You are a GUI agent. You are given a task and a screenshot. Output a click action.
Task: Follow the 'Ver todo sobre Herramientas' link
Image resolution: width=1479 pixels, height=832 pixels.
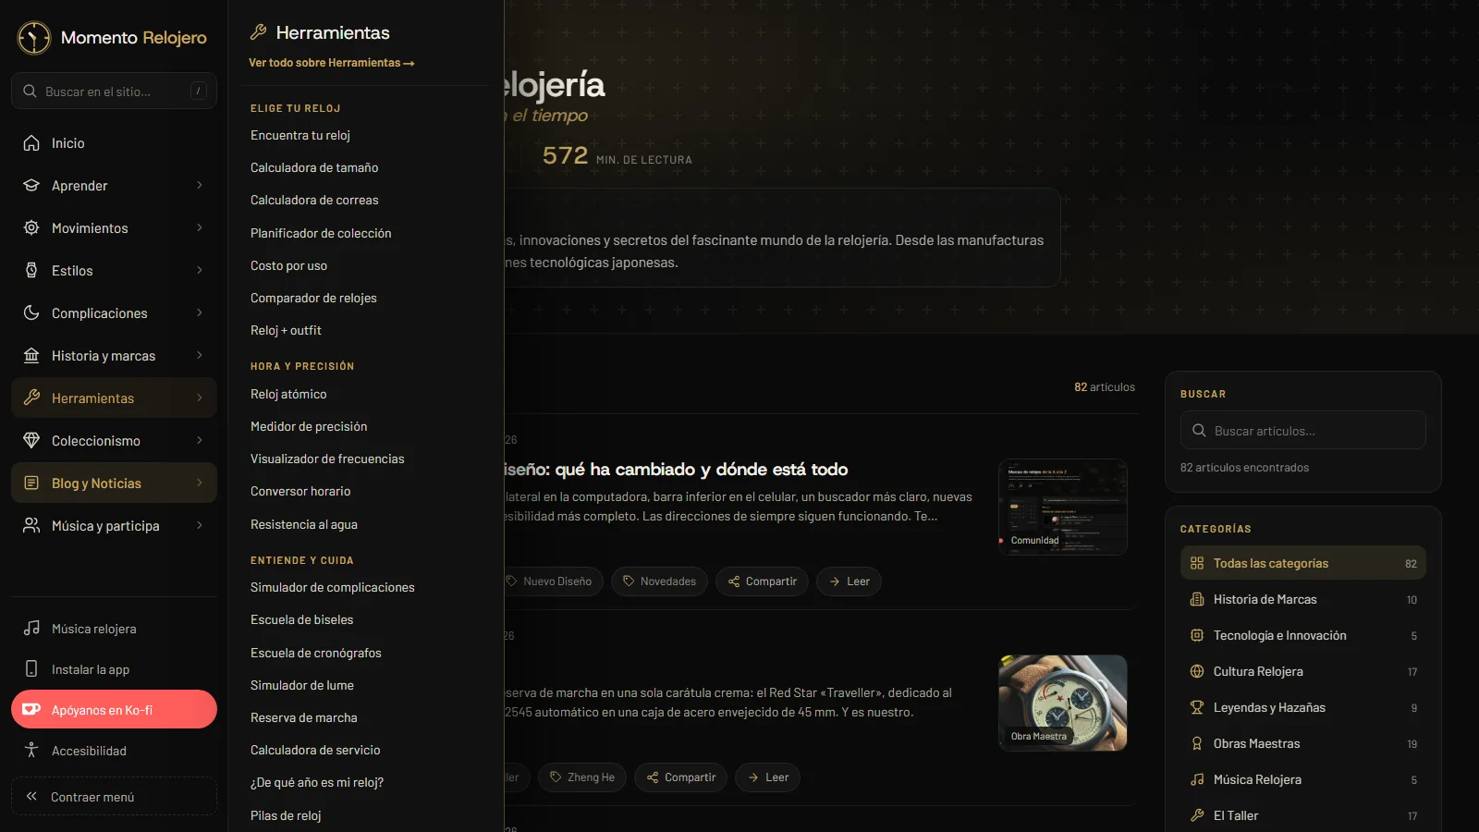pyautogui.click(x=332, y=63)
